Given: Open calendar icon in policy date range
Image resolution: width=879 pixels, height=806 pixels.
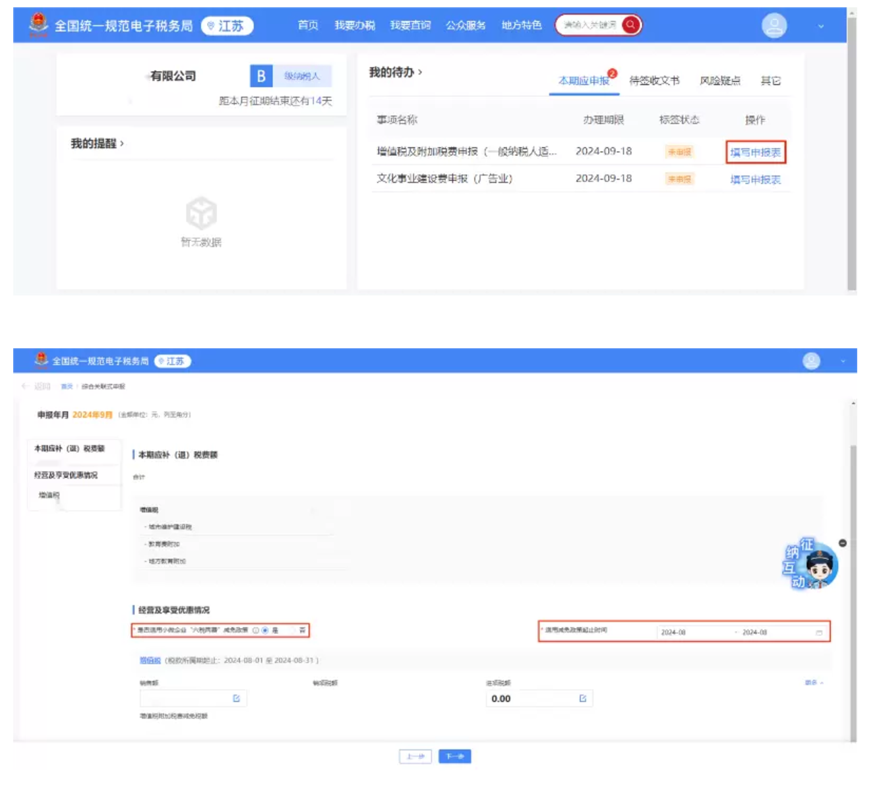Looking at the screenshot, I should tap(819, 633).
